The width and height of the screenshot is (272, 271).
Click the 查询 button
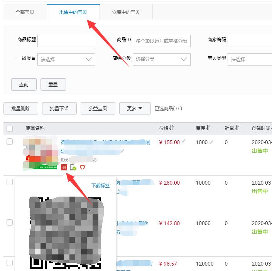pyautogui.click(x=24, y=84)
